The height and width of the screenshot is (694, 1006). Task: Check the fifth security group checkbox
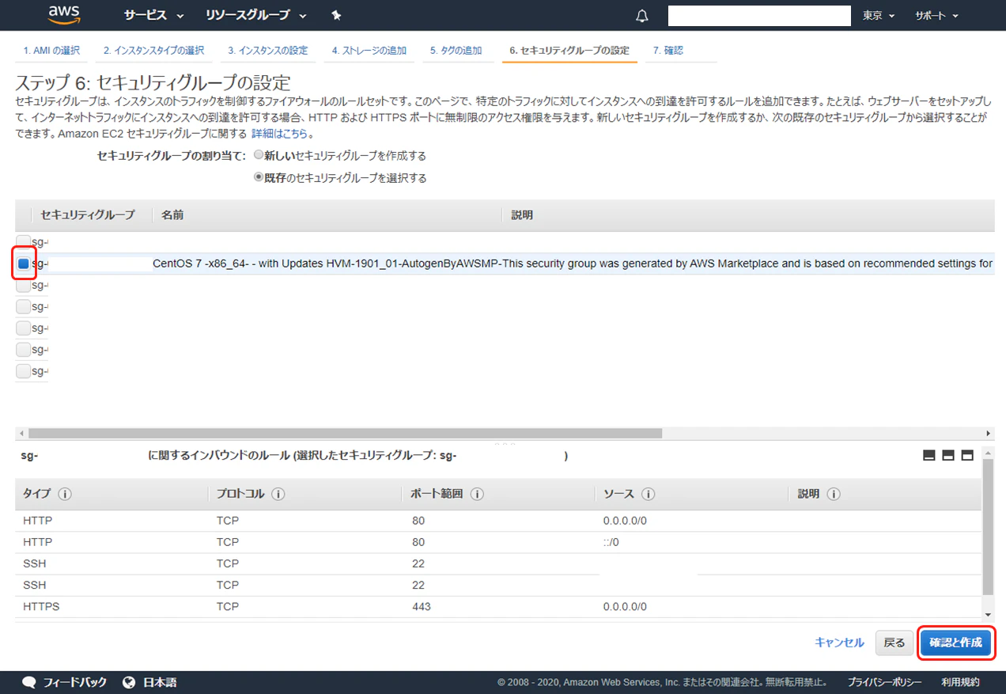coord(24,328)
